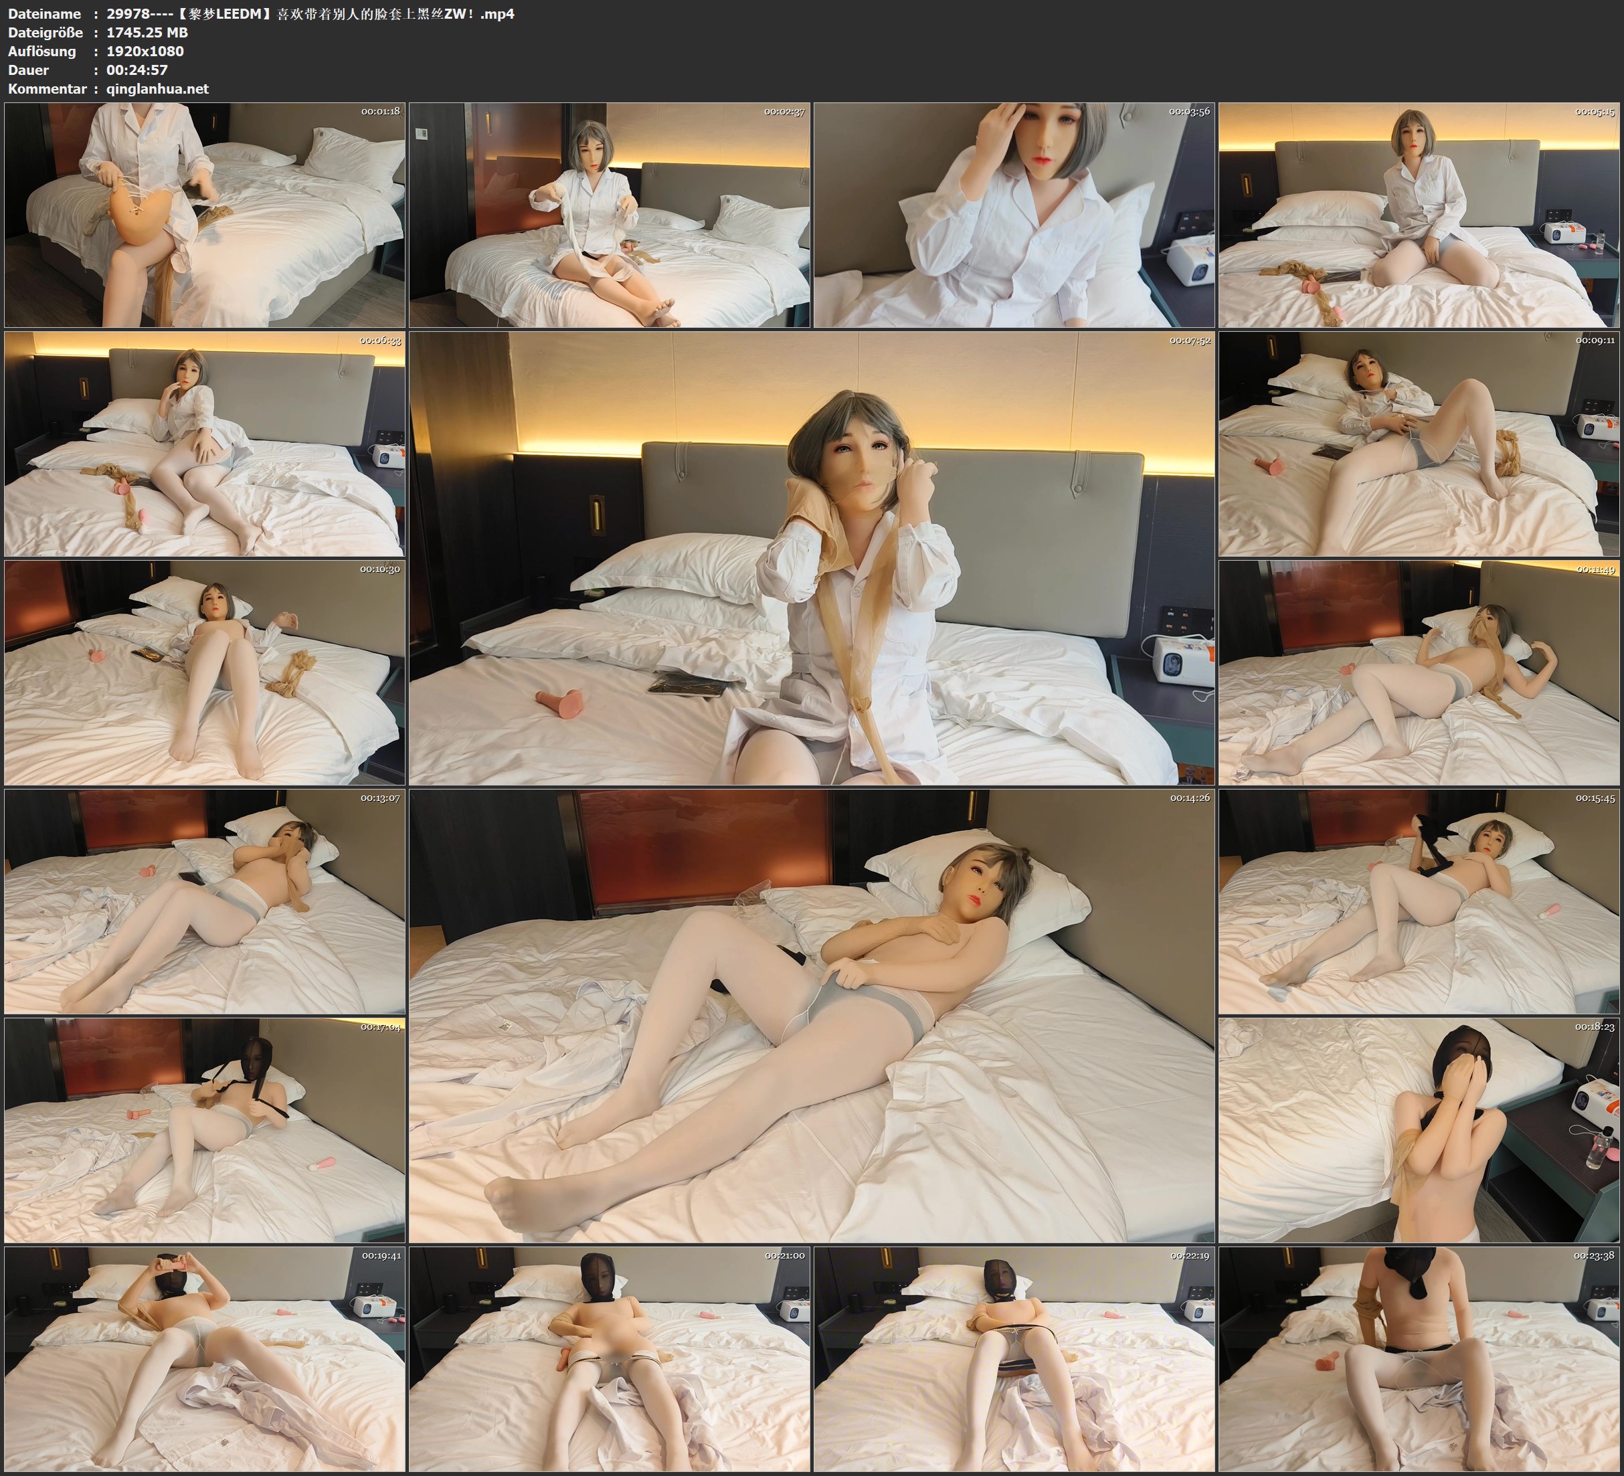Screen dimensions: 1624x1476
Task: Click the 00:24:57 Dauer value
Action: click(137, 70)
